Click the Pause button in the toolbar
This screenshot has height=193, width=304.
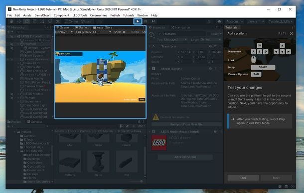146,21
